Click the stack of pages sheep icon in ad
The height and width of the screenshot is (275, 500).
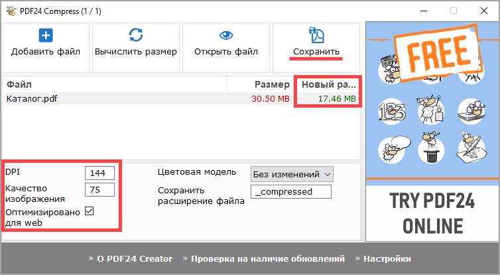coord(471,111)
